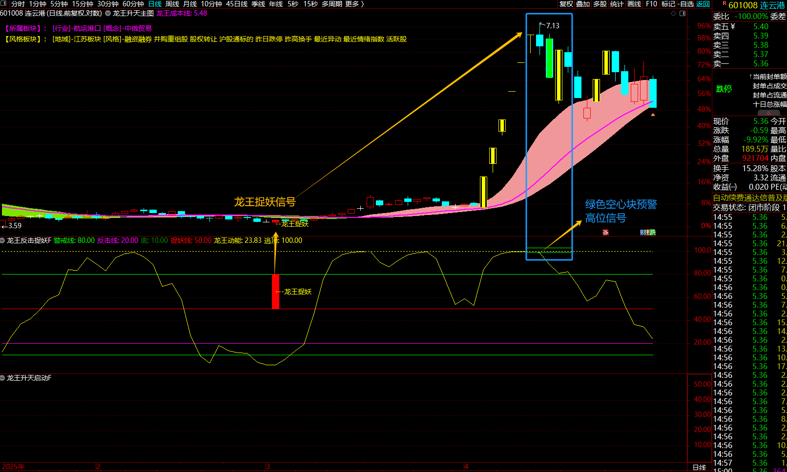The width and height of the screenshot is (787, 472).
Task: Switch to 5秒 period
Action: [293, 4]
